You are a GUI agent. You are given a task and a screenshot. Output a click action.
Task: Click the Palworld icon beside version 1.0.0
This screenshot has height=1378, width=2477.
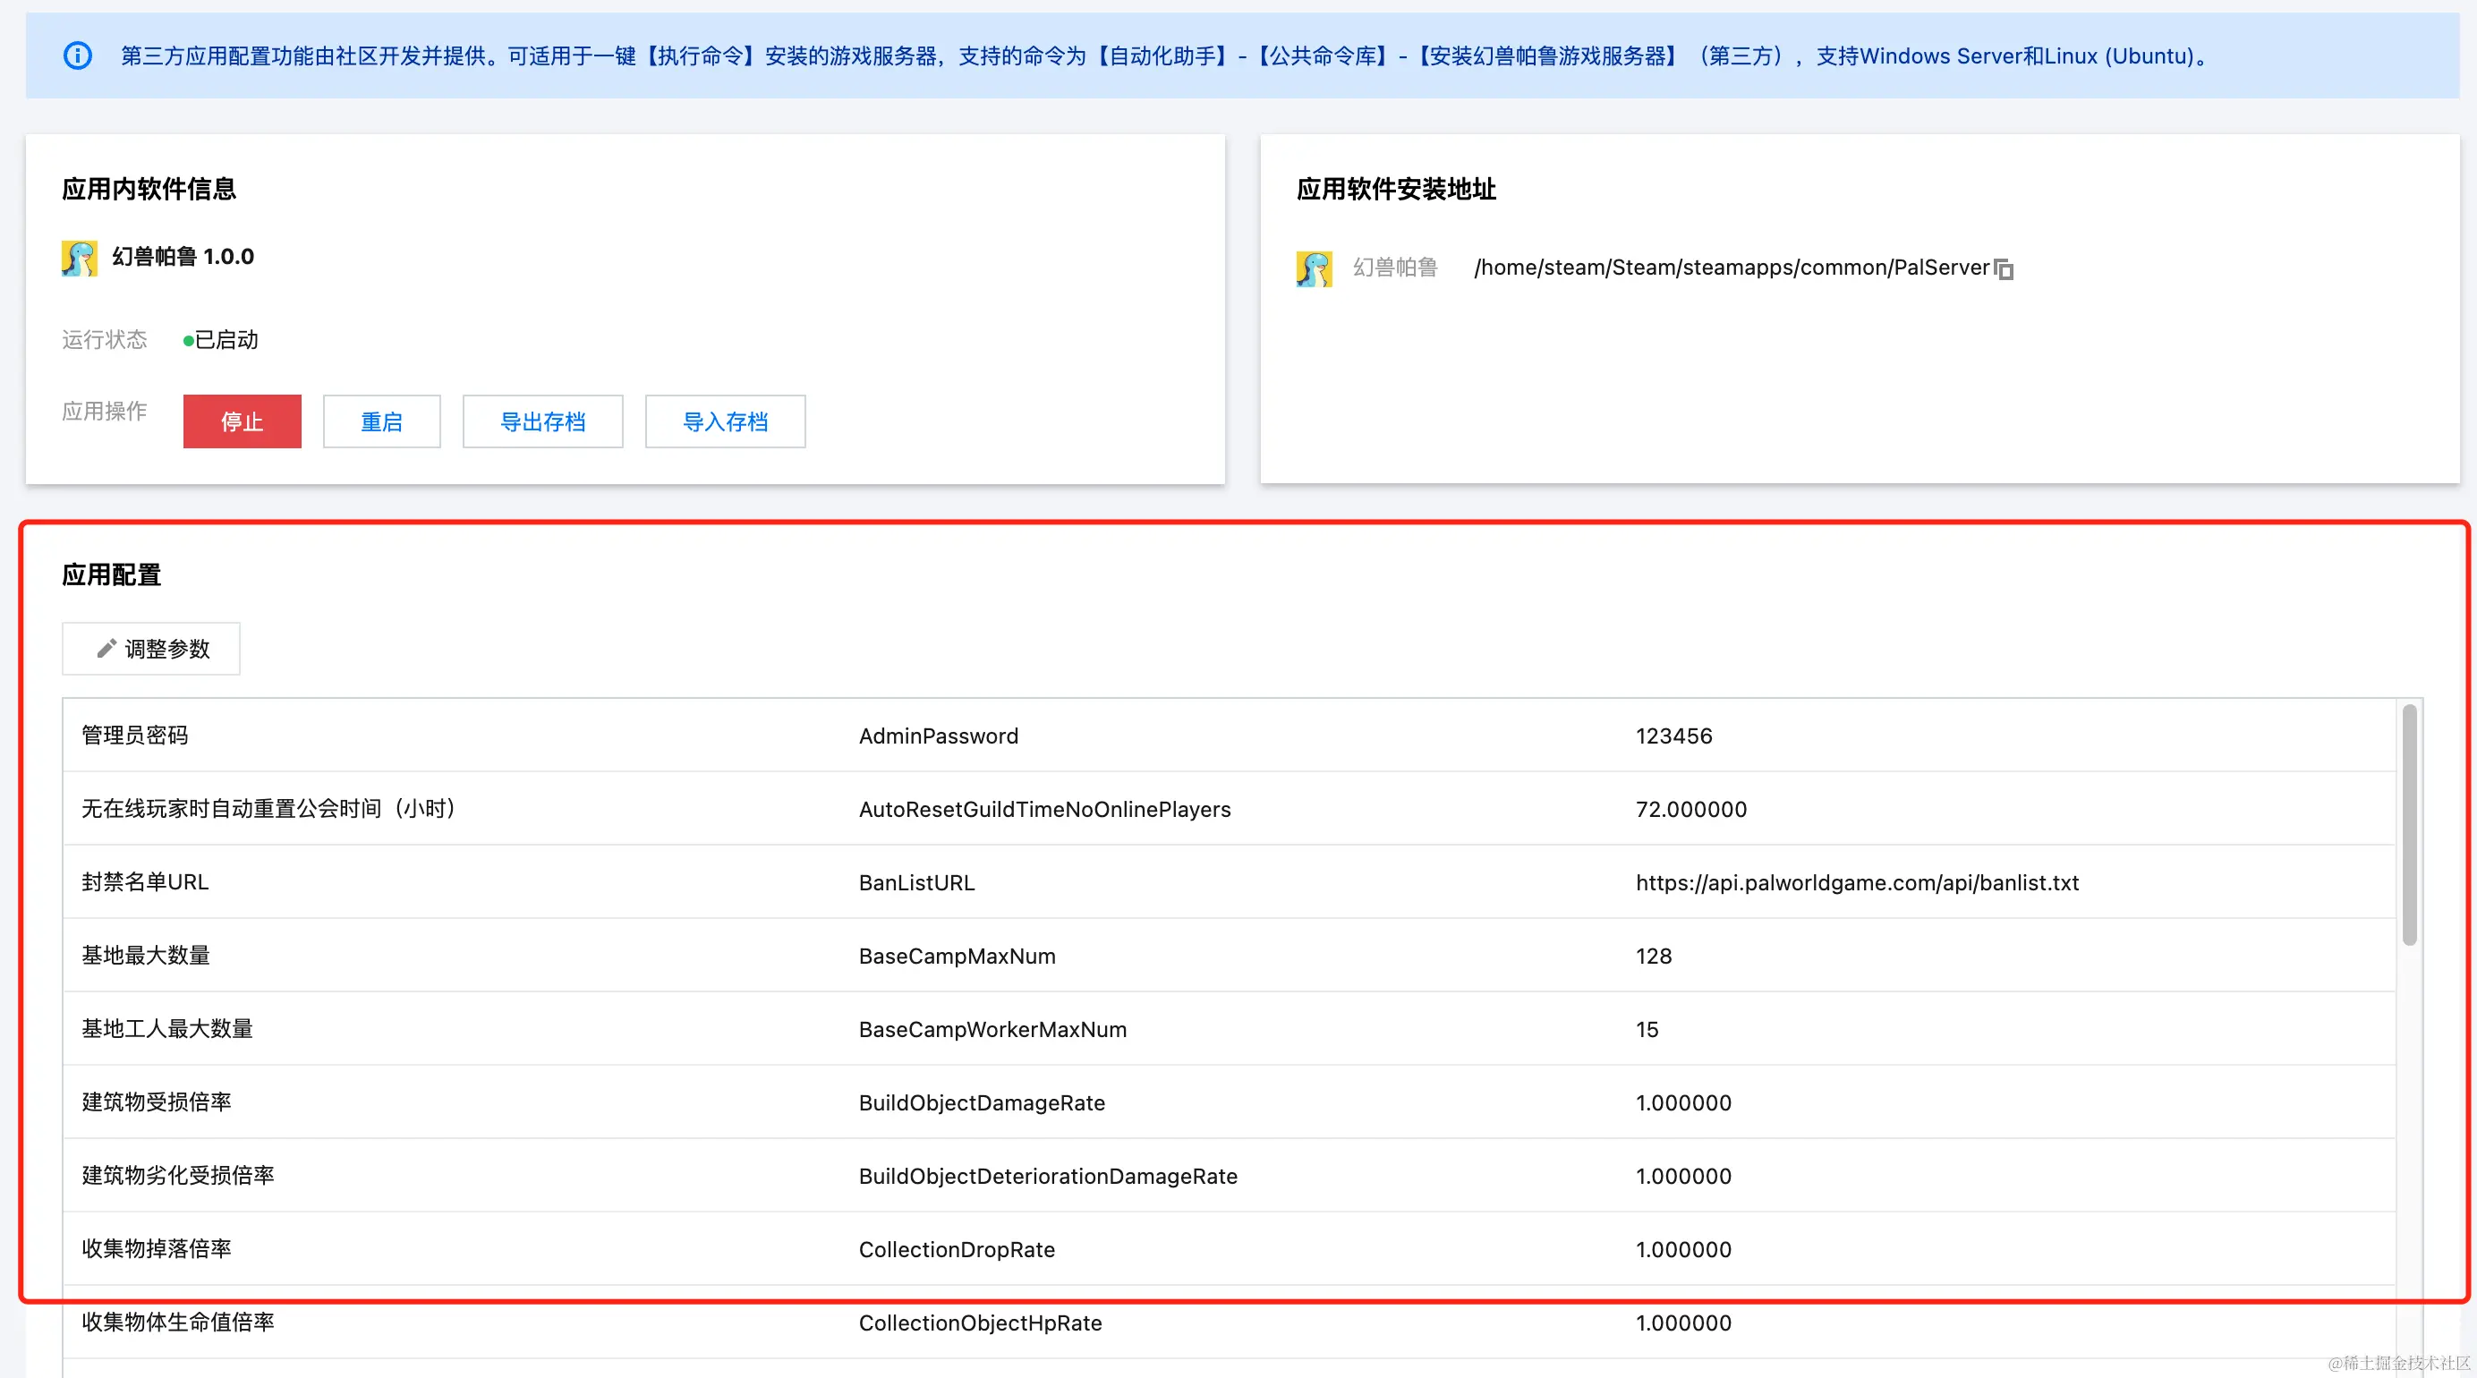click(x=80, y=258)
